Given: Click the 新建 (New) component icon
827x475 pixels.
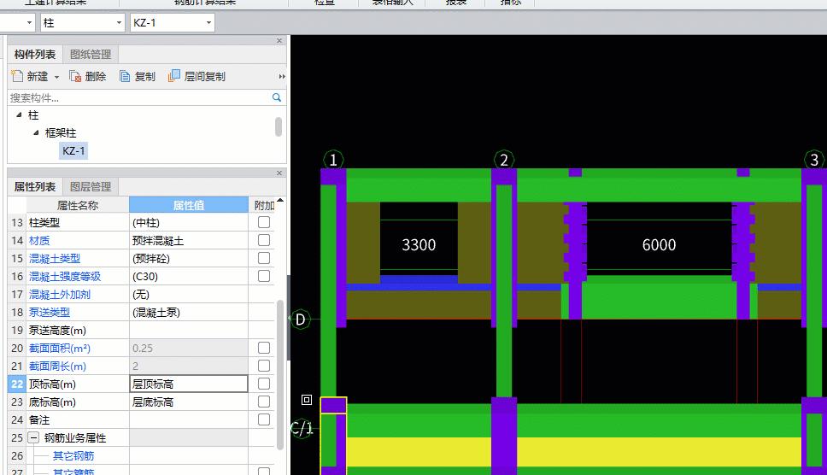Looking at the screenshot, I should 17,76.
